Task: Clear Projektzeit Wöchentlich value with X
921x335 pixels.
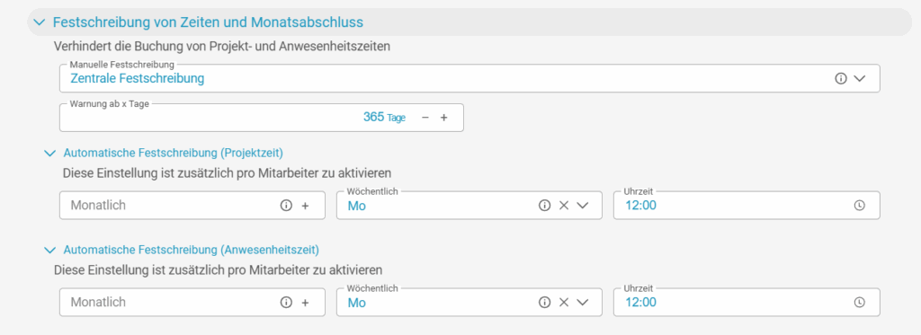Action: [x=563, y=206]
